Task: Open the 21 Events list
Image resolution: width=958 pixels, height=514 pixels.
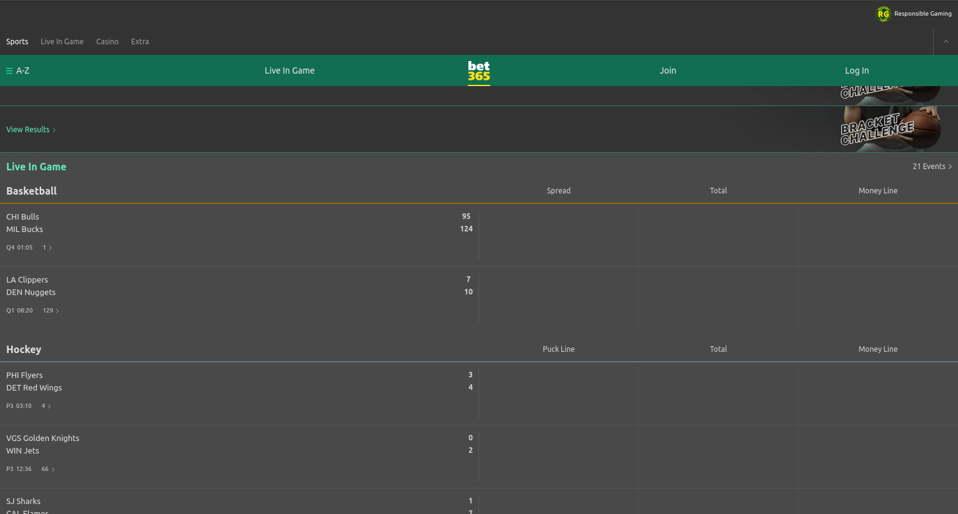Action: tap(932, 167)
